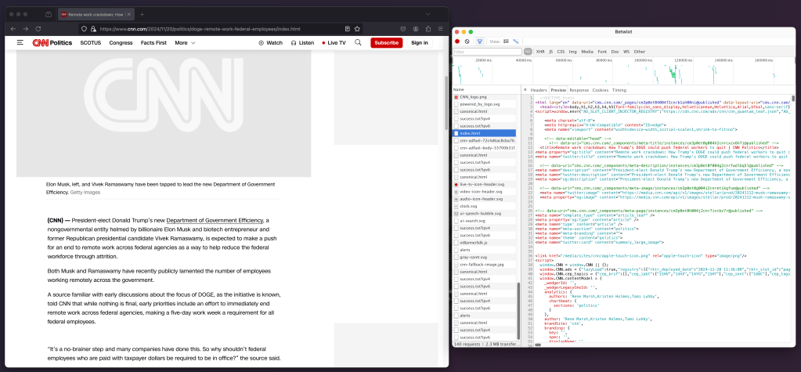The height and width of the screenshot is (372, 801).
Task: Open the CNN hamburger menu
Action: tap(20, 42)
